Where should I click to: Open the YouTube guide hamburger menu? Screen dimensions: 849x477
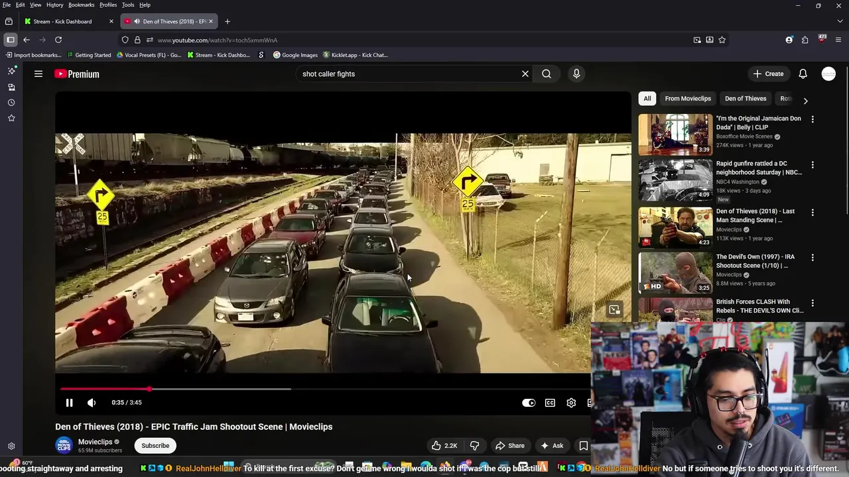[38, 74]
